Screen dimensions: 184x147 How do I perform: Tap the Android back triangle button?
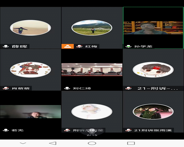[53, 143]
